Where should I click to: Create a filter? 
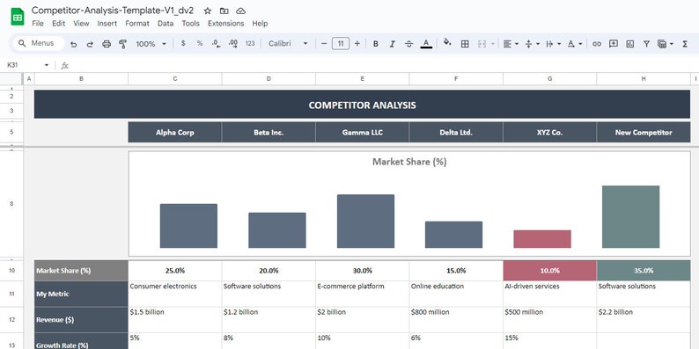pos(646,44)
